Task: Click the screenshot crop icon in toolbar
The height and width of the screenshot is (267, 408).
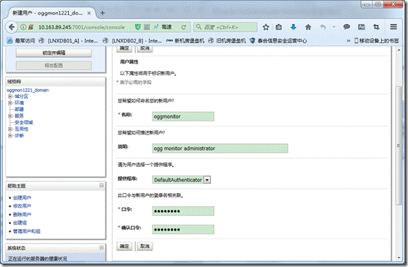Action: [x=377, y=27]
